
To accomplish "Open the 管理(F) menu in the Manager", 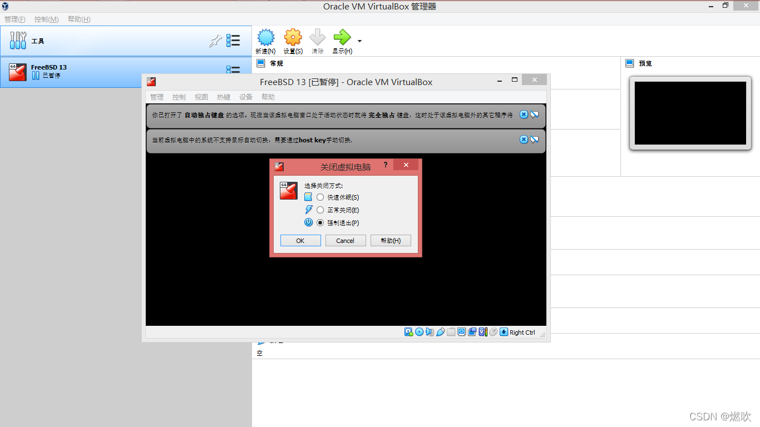I will pos(15,19).
